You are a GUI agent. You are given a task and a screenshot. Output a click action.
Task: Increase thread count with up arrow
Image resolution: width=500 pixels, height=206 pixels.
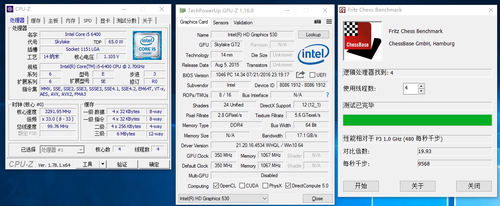[x=421, y=86]
